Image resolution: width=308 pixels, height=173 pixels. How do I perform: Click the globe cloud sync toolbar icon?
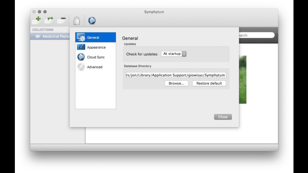click(x=92, y=20)
